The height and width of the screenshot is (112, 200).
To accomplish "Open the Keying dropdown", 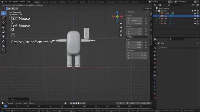I will [19, 103].
